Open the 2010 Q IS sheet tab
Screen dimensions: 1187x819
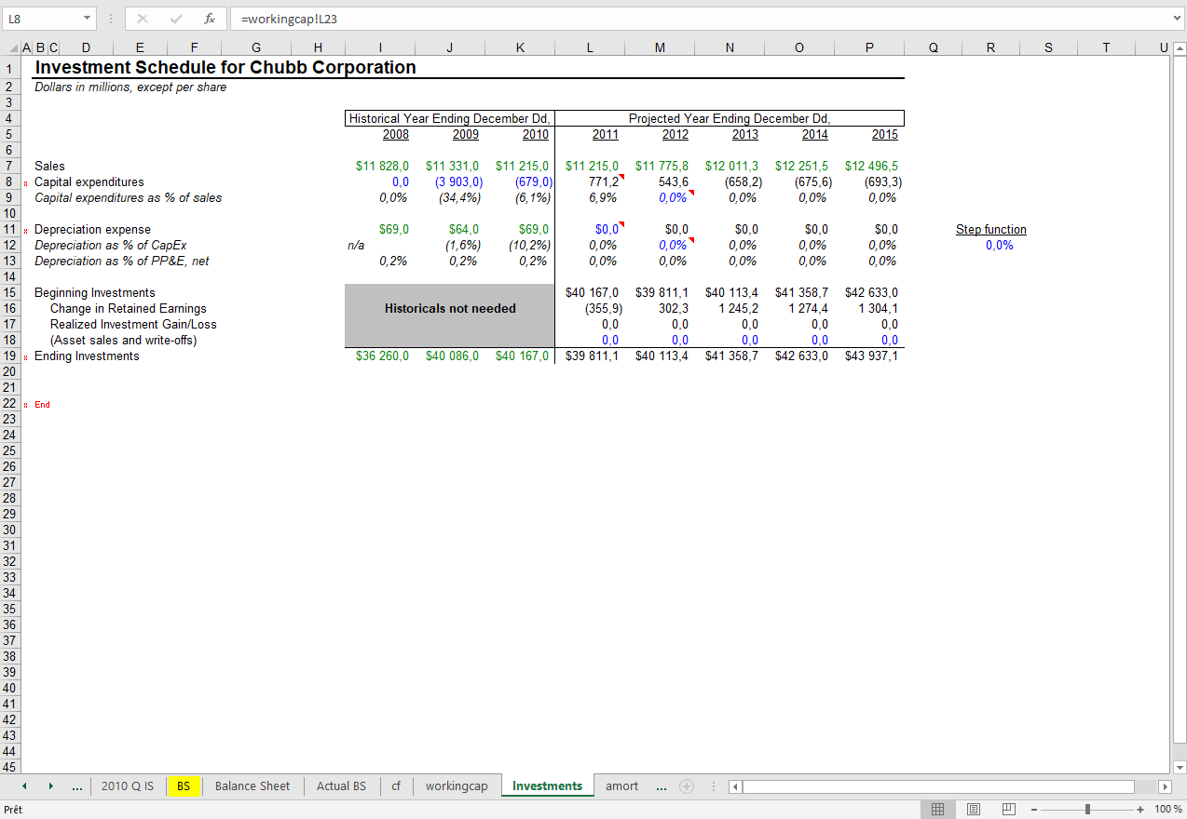click(x=128, y=786)
